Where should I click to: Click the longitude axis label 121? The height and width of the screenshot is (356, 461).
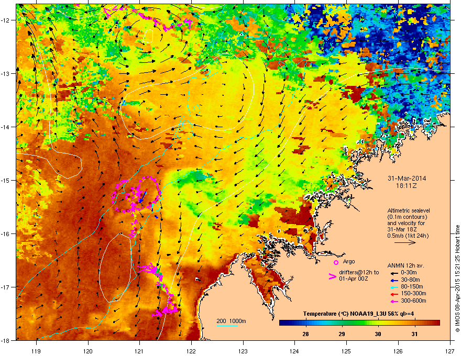tap(139, 351)
